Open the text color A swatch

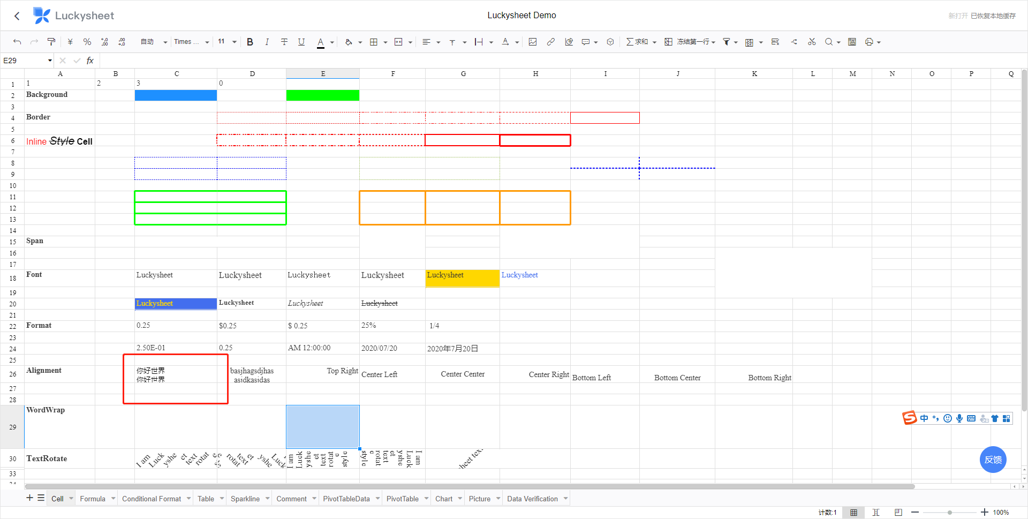[321, 42]
